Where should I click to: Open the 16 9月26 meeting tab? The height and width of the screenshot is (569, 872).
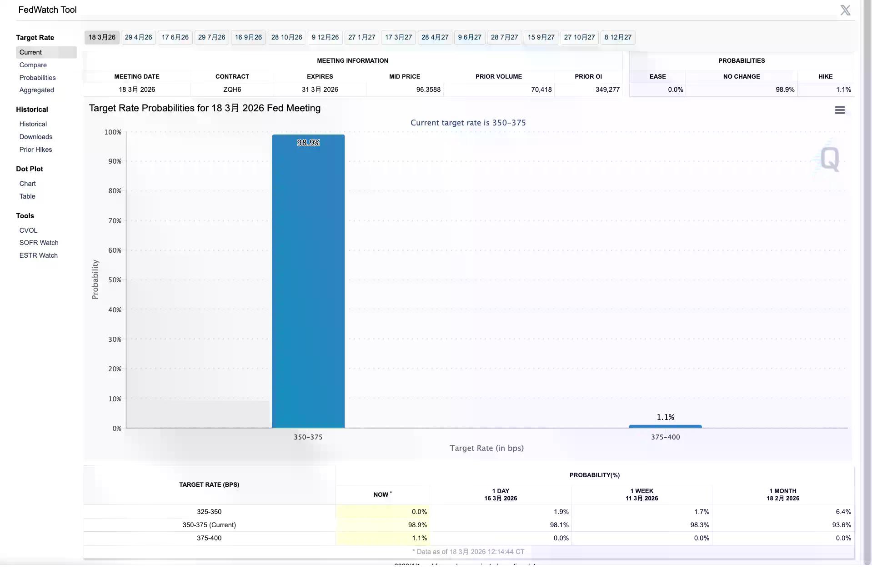[248, 37]
